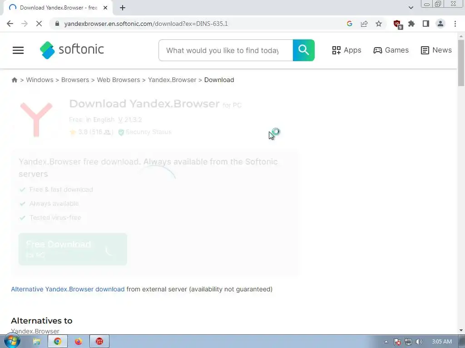465x348 pixels.
Task: Select the Download Yandex.Browser tab
Action: coord(58,8)
